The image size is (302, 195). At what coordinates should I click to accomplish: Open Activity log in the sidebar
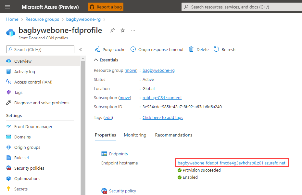(x=24, y=72)
